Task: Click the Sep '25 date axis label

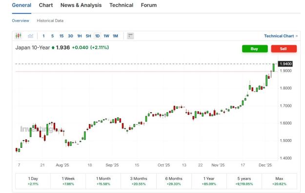Action: pyautogui.click(x=112, y=165)
